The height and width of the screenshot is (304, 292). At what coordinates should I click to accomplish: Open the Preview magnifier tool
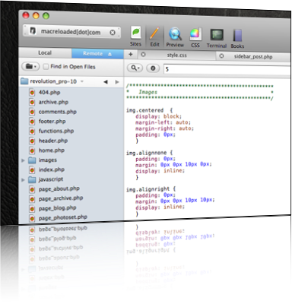click(175, 37)
